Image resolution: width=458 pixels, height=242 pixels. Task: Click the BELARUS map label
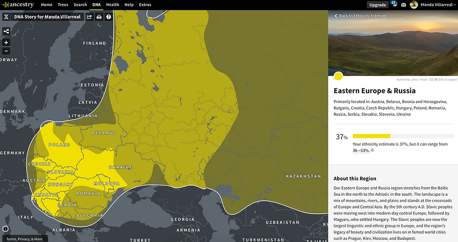[x=104, y=133]
